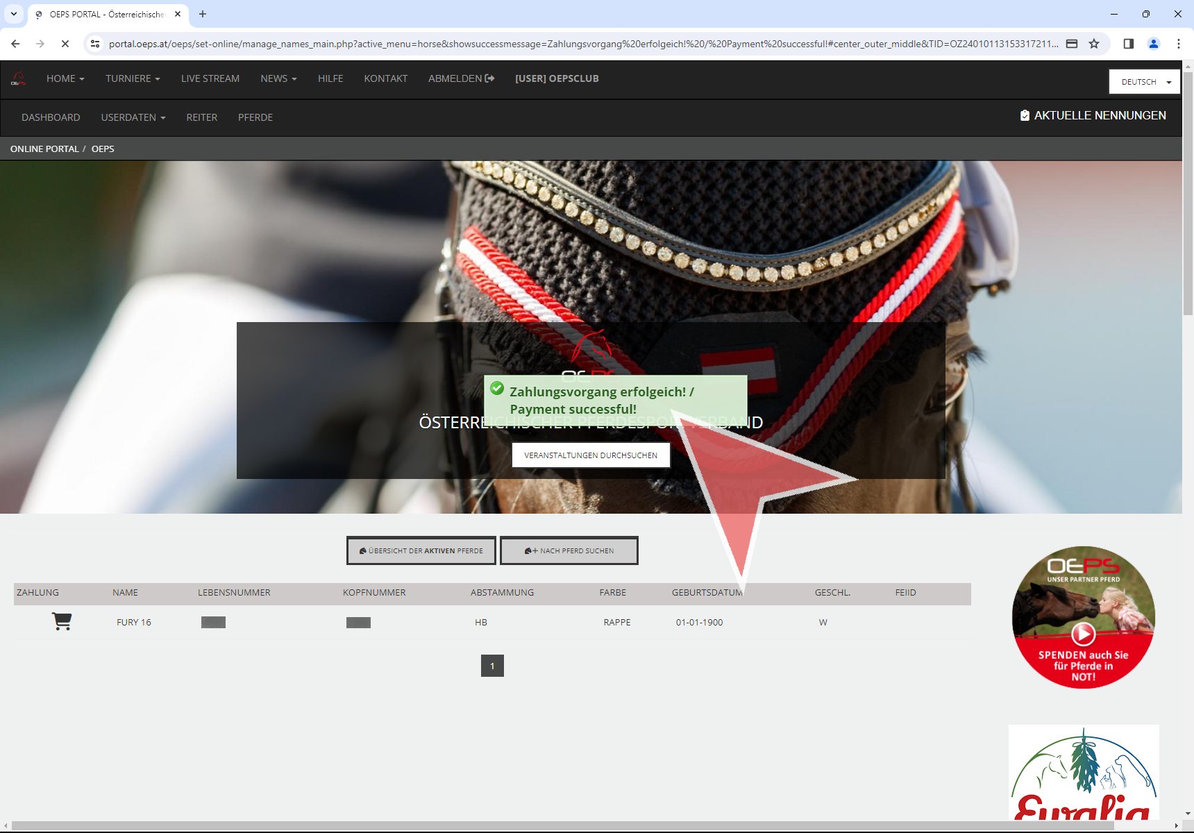
Task: Expand the NEWS dropdown
Action: 278,78
